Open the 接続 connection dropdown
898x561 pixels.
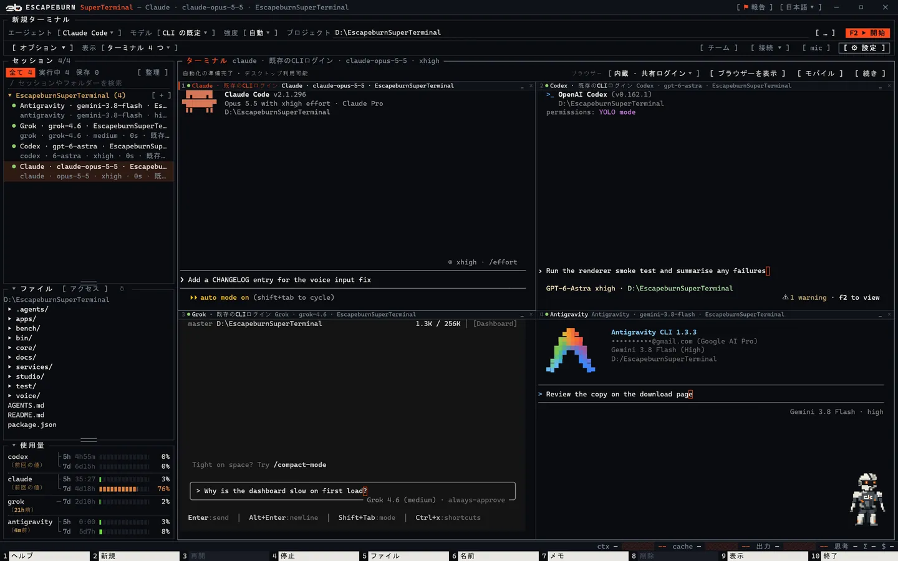tap(770, 48)
